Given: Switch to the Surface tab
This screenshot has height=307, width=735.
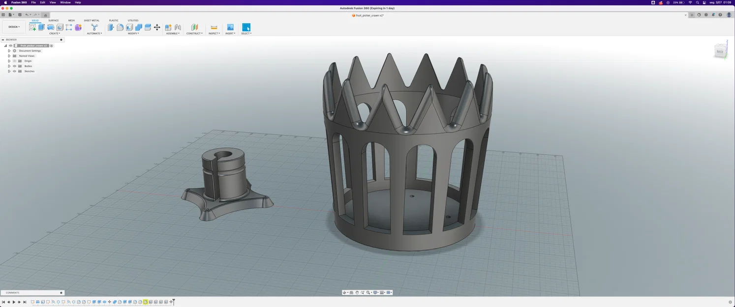Looking at the screenshot, I should 53,21.
